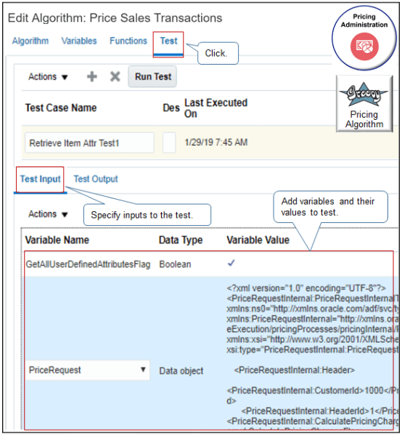The image size is (402, 435).
Task: Delete test case with the X icon
Action: [115, 76]
